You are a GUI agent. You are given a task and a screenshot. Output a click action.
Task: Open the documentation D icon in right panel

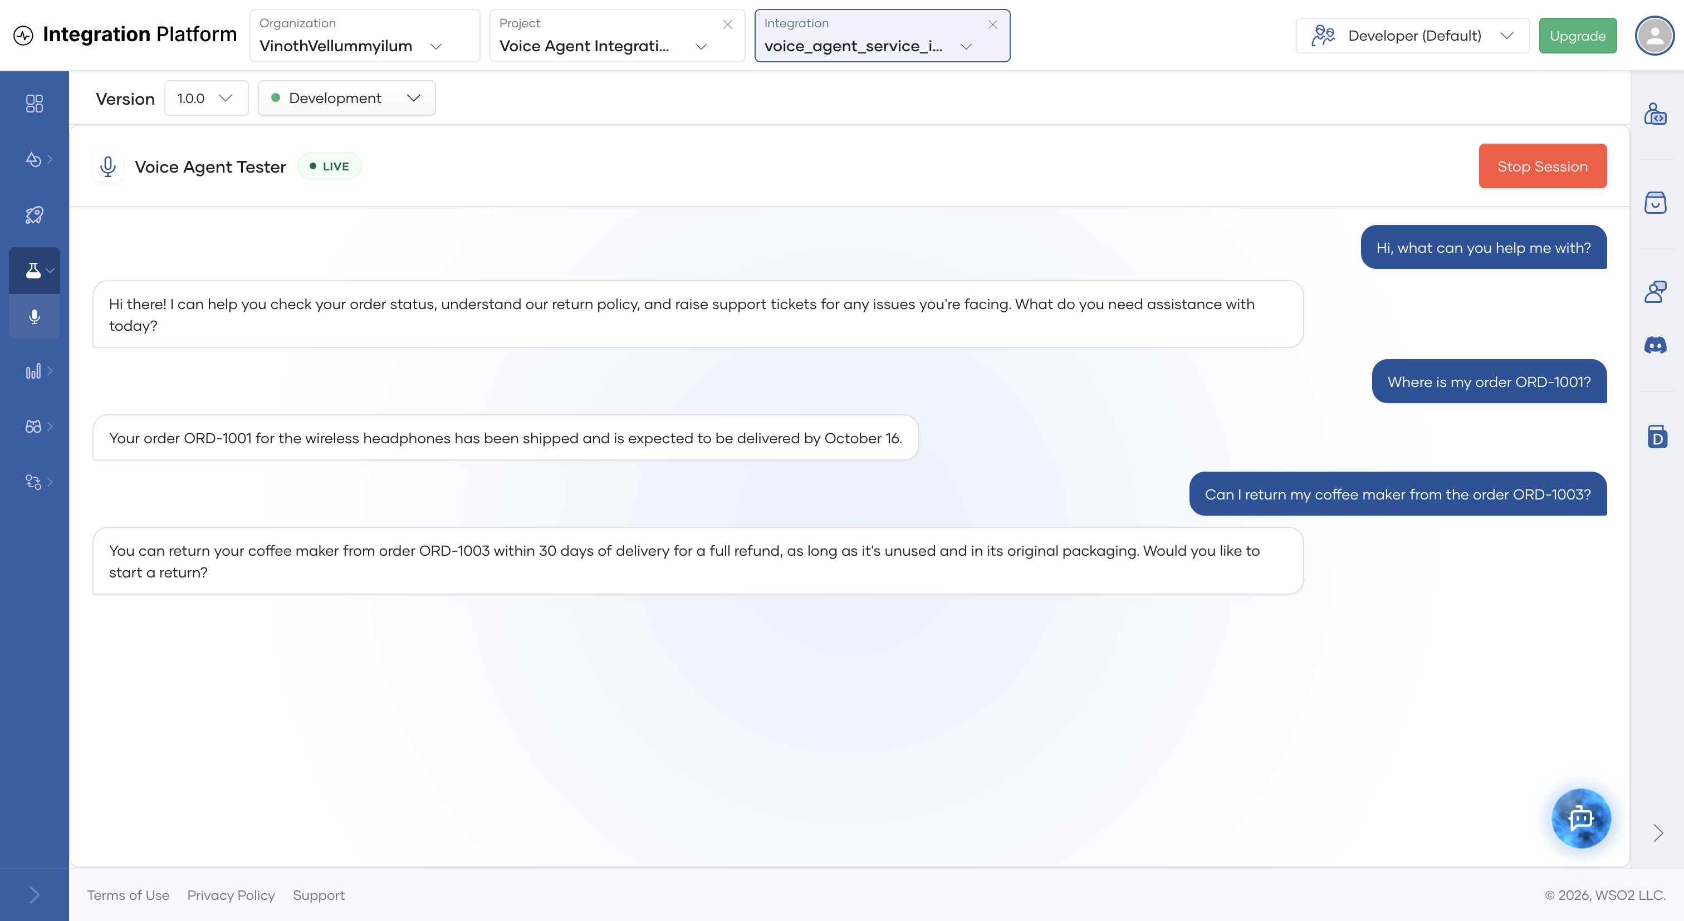click(1657, 437)
